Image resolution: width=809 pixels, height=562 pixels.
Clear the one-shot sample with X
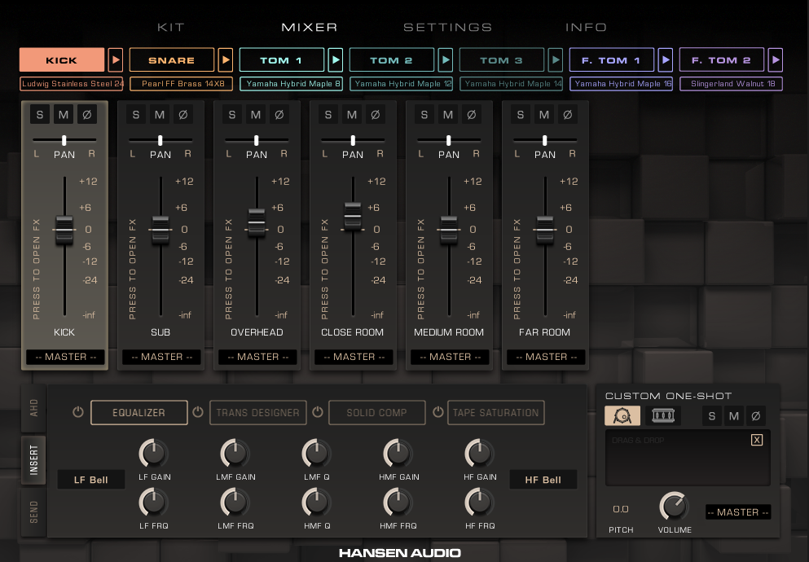point(757,440)
